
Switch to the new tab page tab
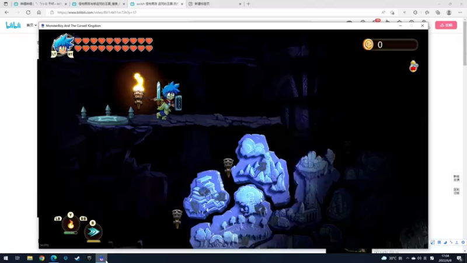(214, 4)
